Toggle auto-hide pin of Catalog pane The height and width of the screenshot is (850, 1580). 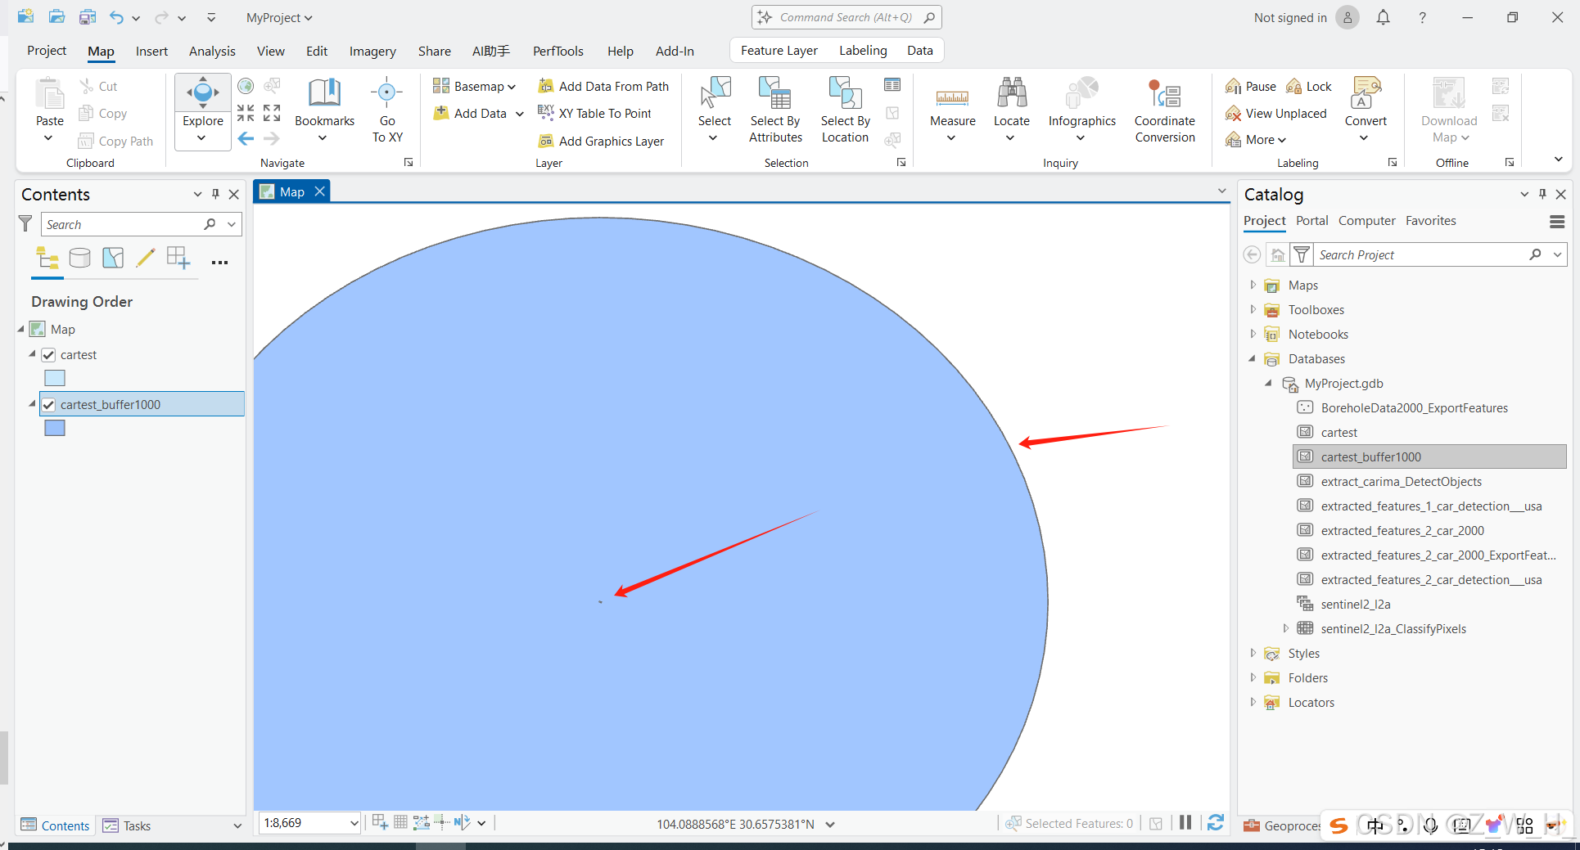pos(1542,194)
